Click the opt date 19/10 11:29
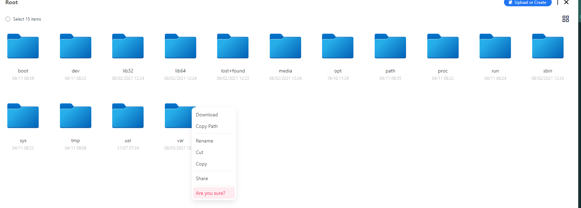This screenshot has height=208, width=581. 338,78
